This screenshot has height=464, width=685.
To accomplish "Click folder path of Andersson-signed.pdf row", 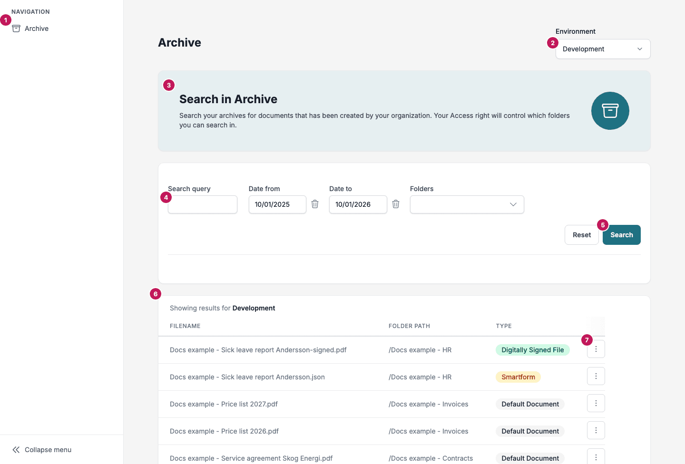I will pyautogui.click(x=420, y=350).
